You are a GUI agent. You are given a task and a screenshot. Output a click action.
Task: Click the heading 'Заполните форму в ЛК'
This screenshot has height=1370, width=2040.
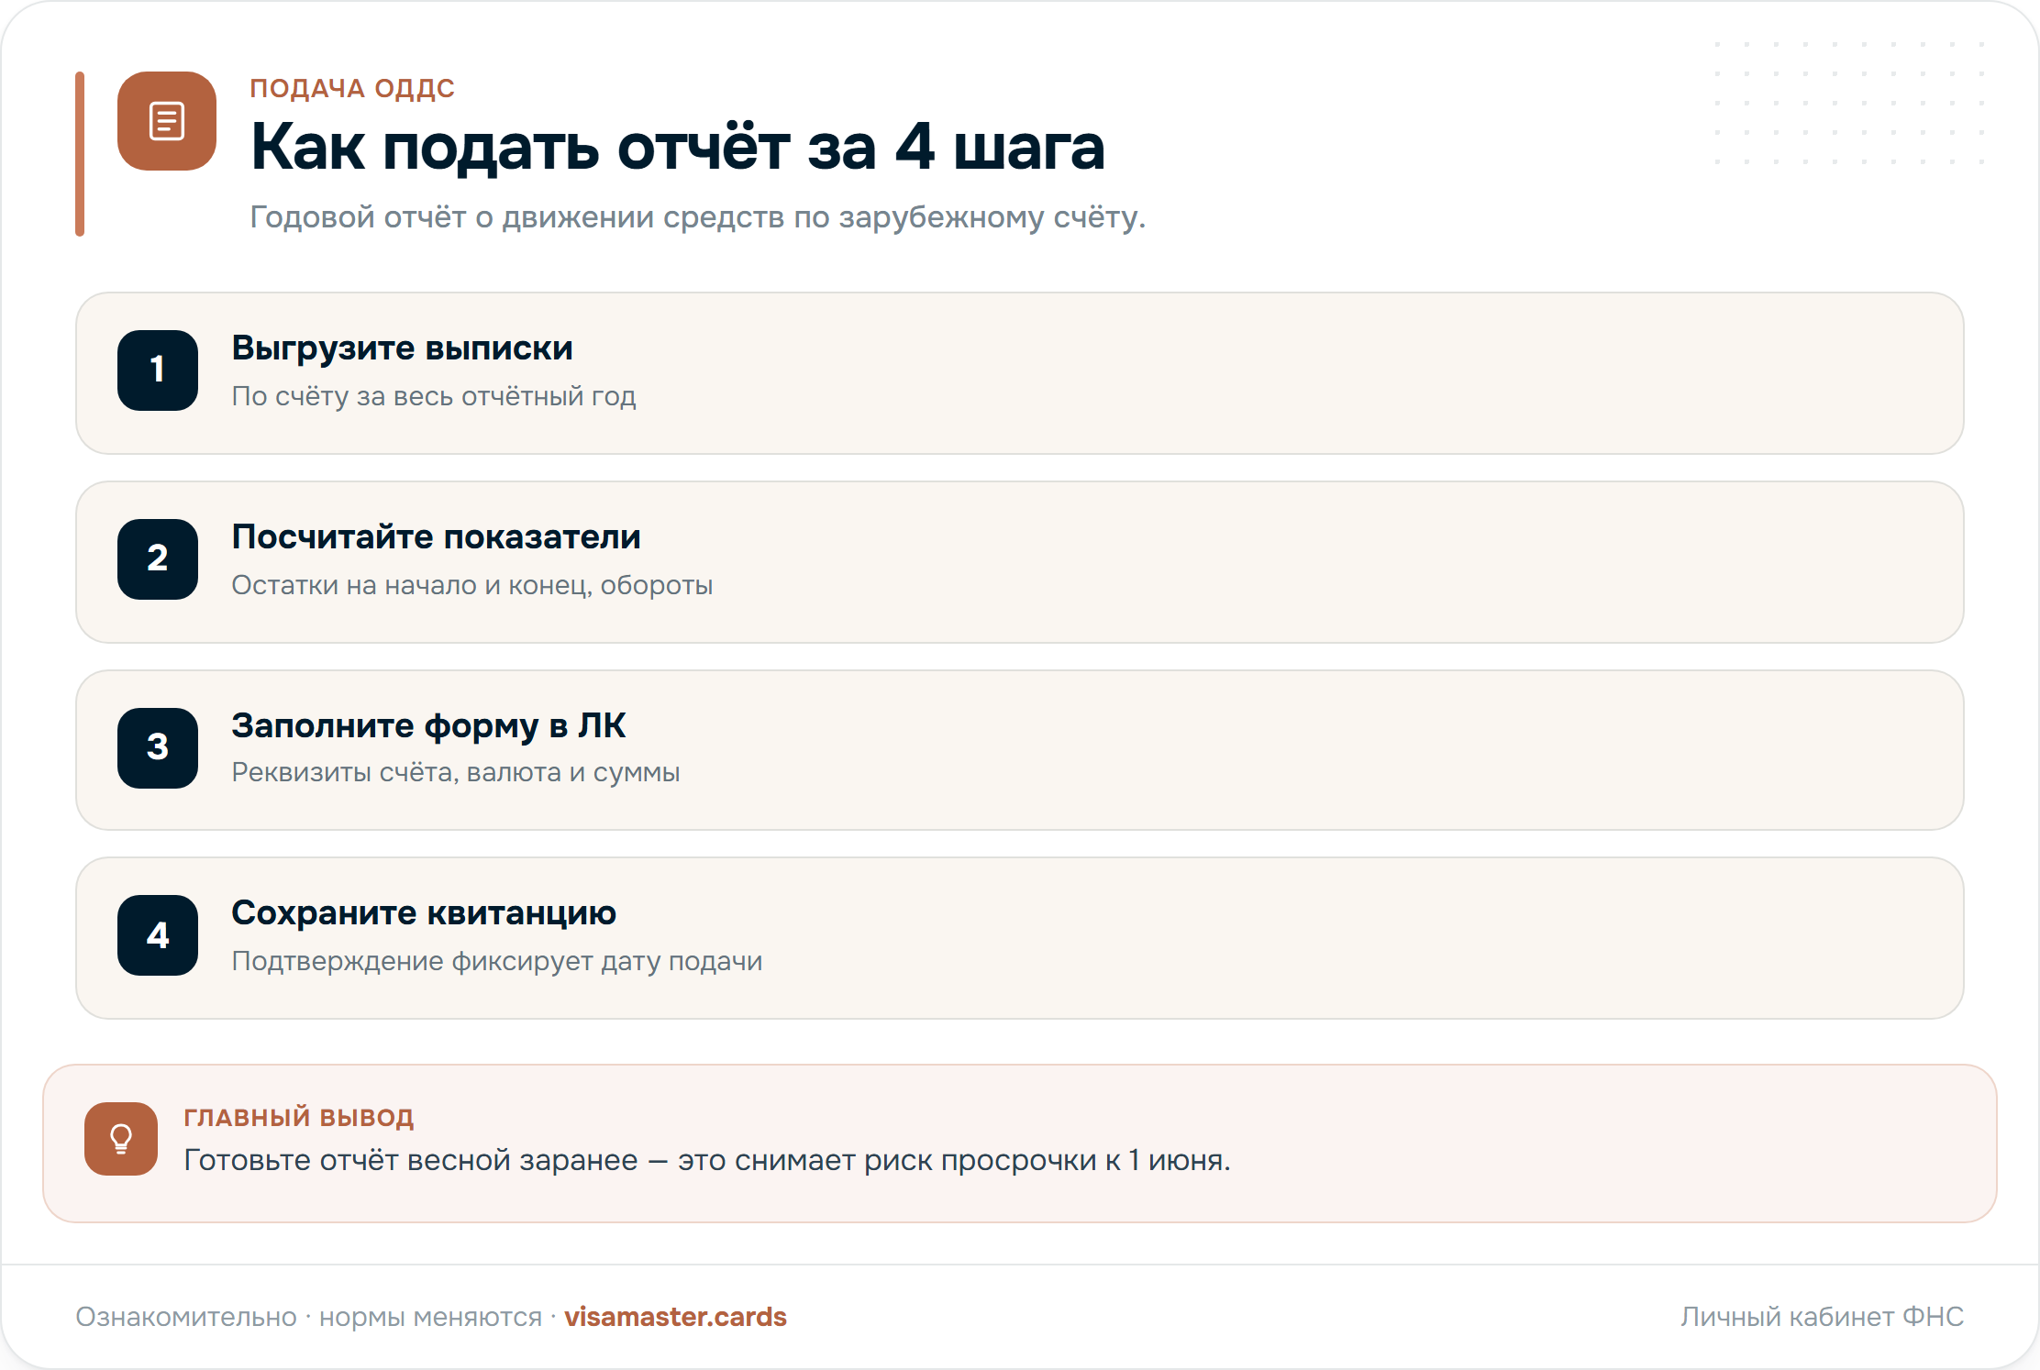[x=428, y=726]
